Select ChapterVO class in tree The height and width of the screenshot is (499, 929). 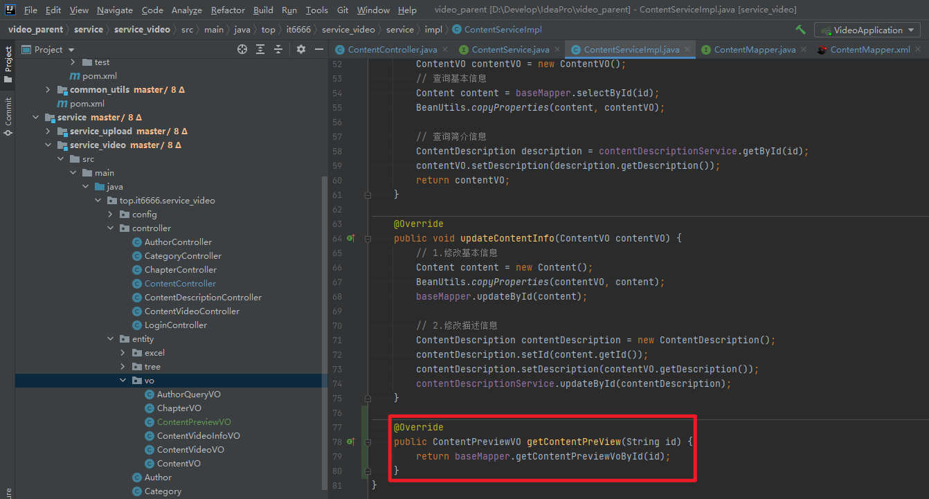(x=179, y=408)
